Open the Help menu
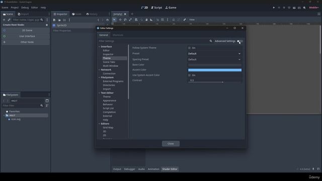Image resolution: width=322 pixels, height=181 pixels. 43,8
